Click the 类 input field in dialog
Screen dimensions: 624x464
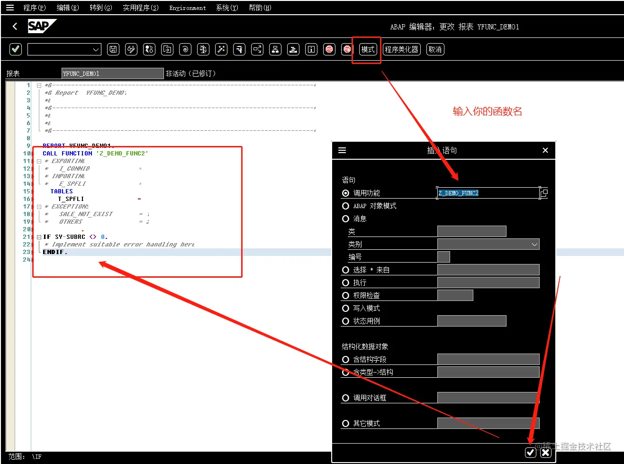click(x=472, y=231)
